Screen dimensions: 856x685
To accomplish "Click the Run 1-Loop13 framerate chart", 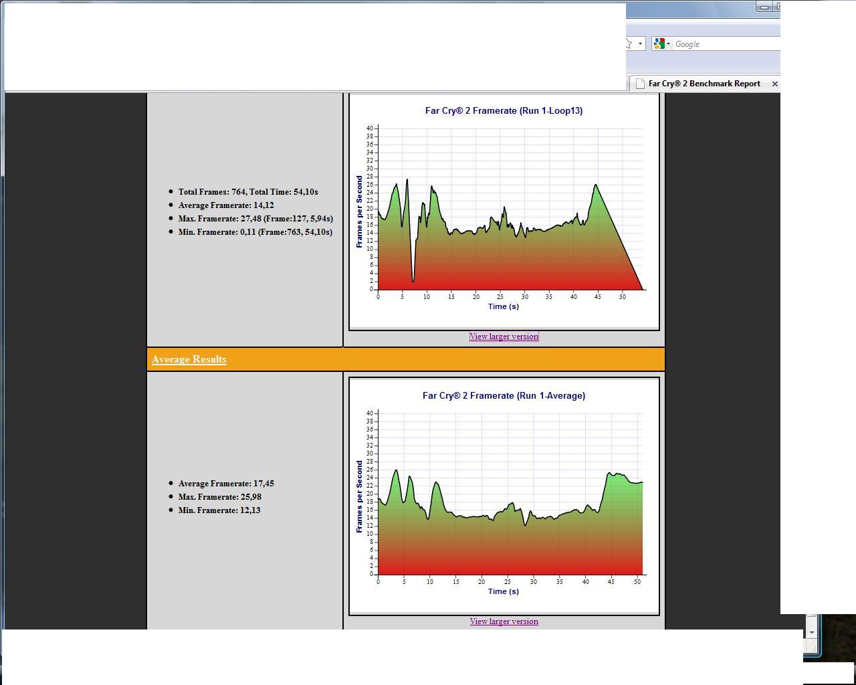I will [504, 211].
